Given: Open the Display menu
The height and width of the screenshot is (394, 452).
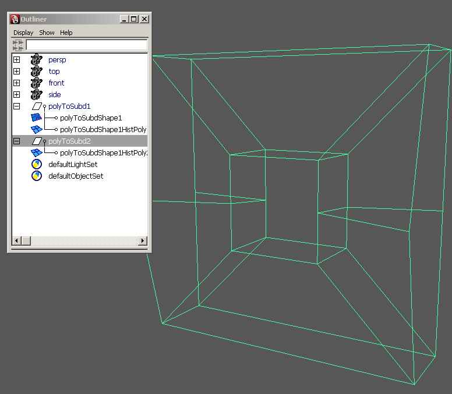Looking at the screenshot, I should click(x=23, y=33).
